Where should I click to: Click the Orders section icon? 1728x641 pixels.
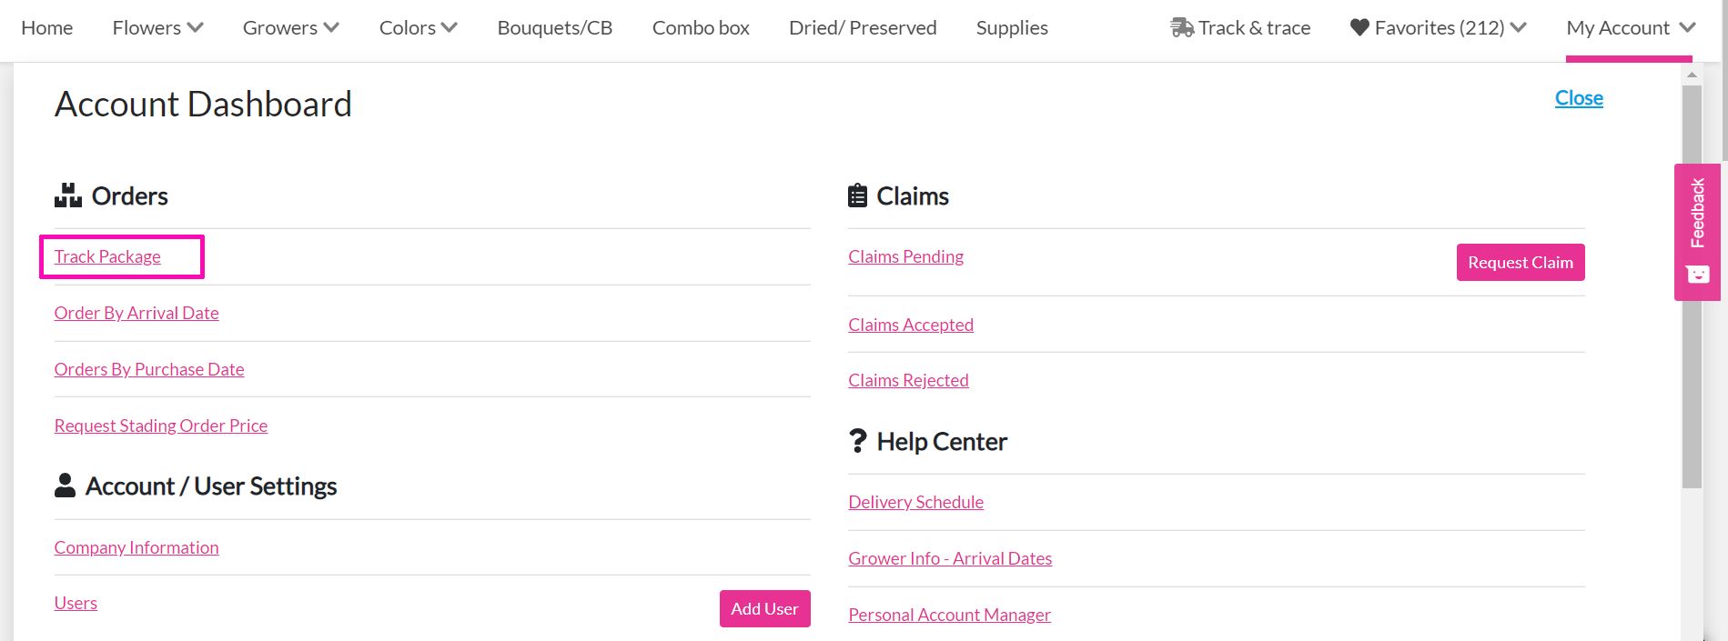click(67, 194)
